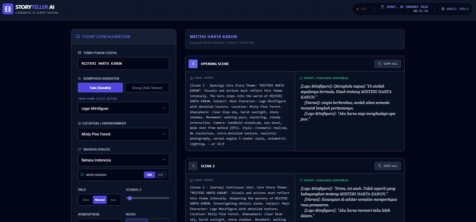Click the scene number 1 badge
This screenshot has width=476, height=222.
193,64
